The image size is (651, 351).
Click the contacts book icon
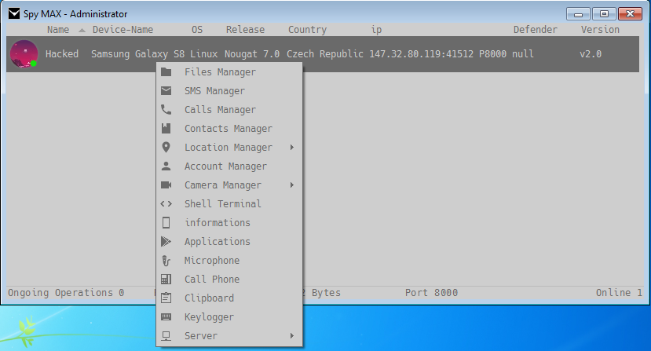(166, 128)
